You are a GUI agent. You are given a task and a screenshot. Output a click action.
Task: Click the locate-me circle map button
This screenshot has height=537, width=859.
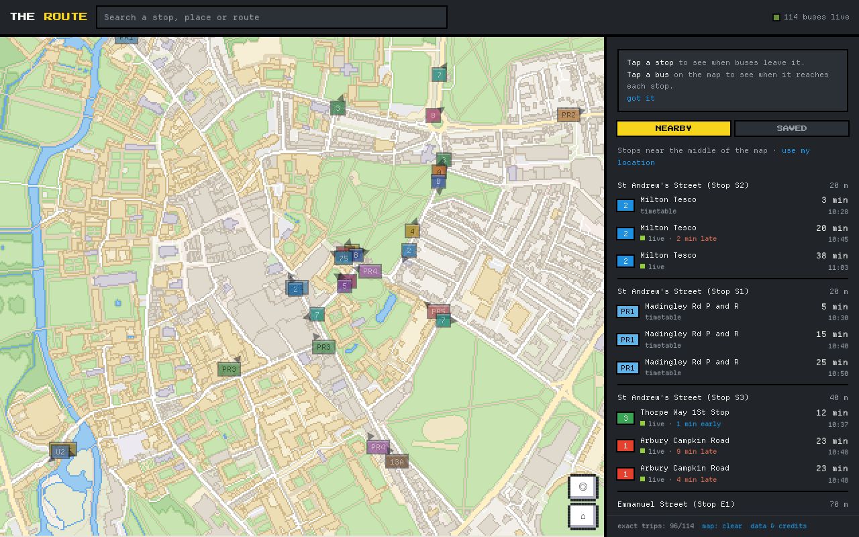[583, 487]
